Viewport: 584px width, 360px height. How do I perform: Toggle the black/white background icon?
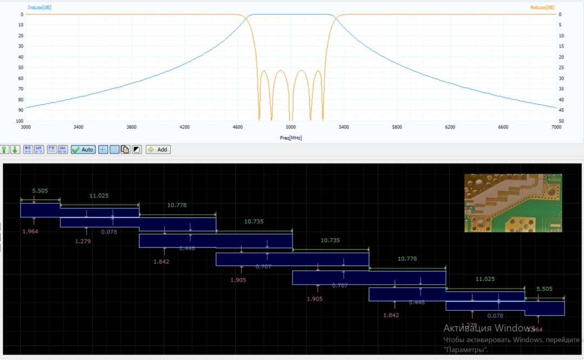[137, 150]
